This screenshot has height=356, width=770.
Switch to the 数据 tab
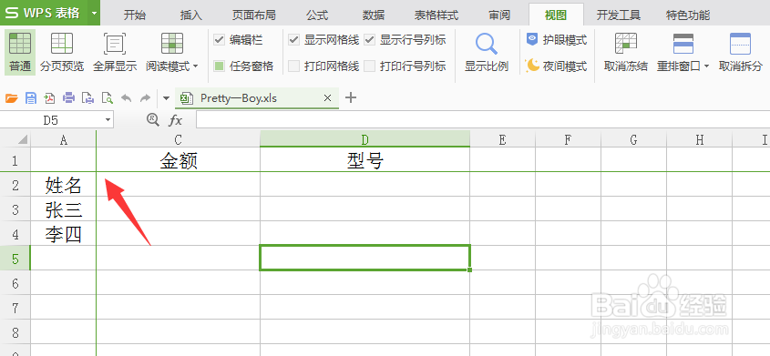pyautogui.click(x=374, y=15)
